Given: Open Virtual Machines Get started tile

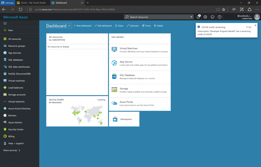Looking at the screenshot, I should (140, 51).
